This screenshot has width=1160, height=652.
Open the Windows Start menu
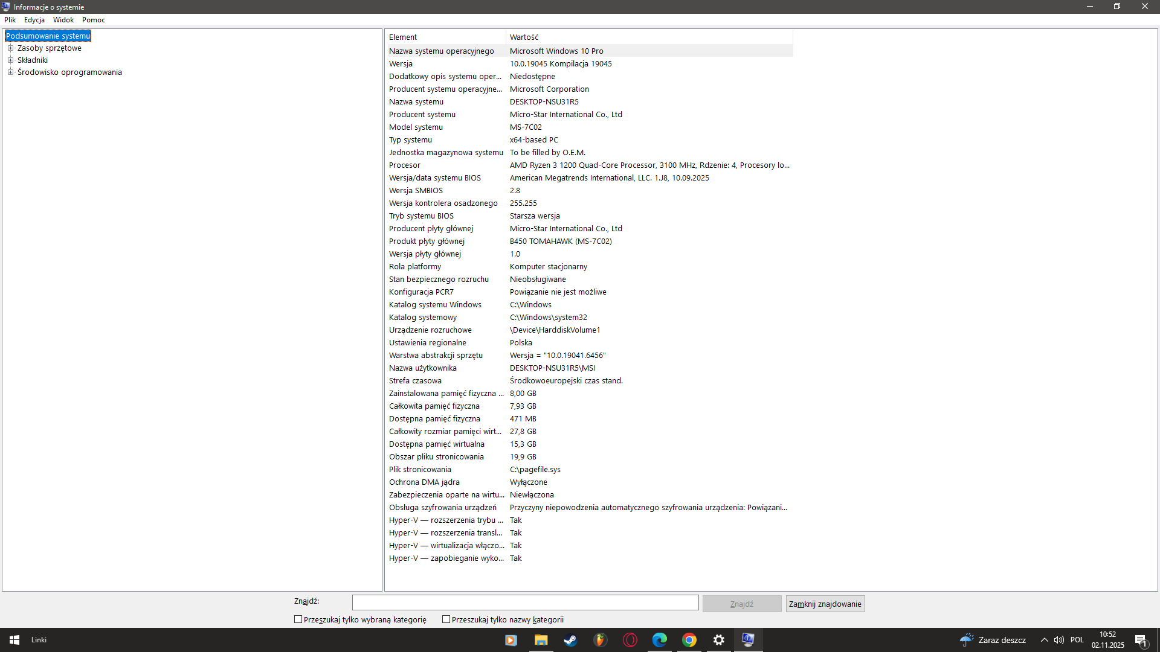(14, 640)
